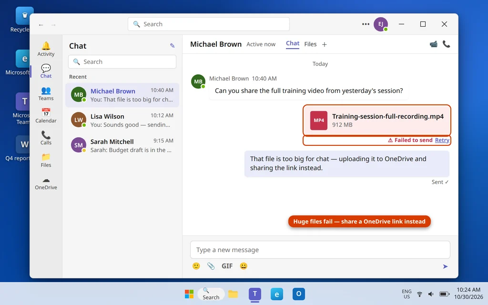The width and height of the screenshot is (488, 305).
Task: Open the GIF picker
Action: (x=227, y=266)
